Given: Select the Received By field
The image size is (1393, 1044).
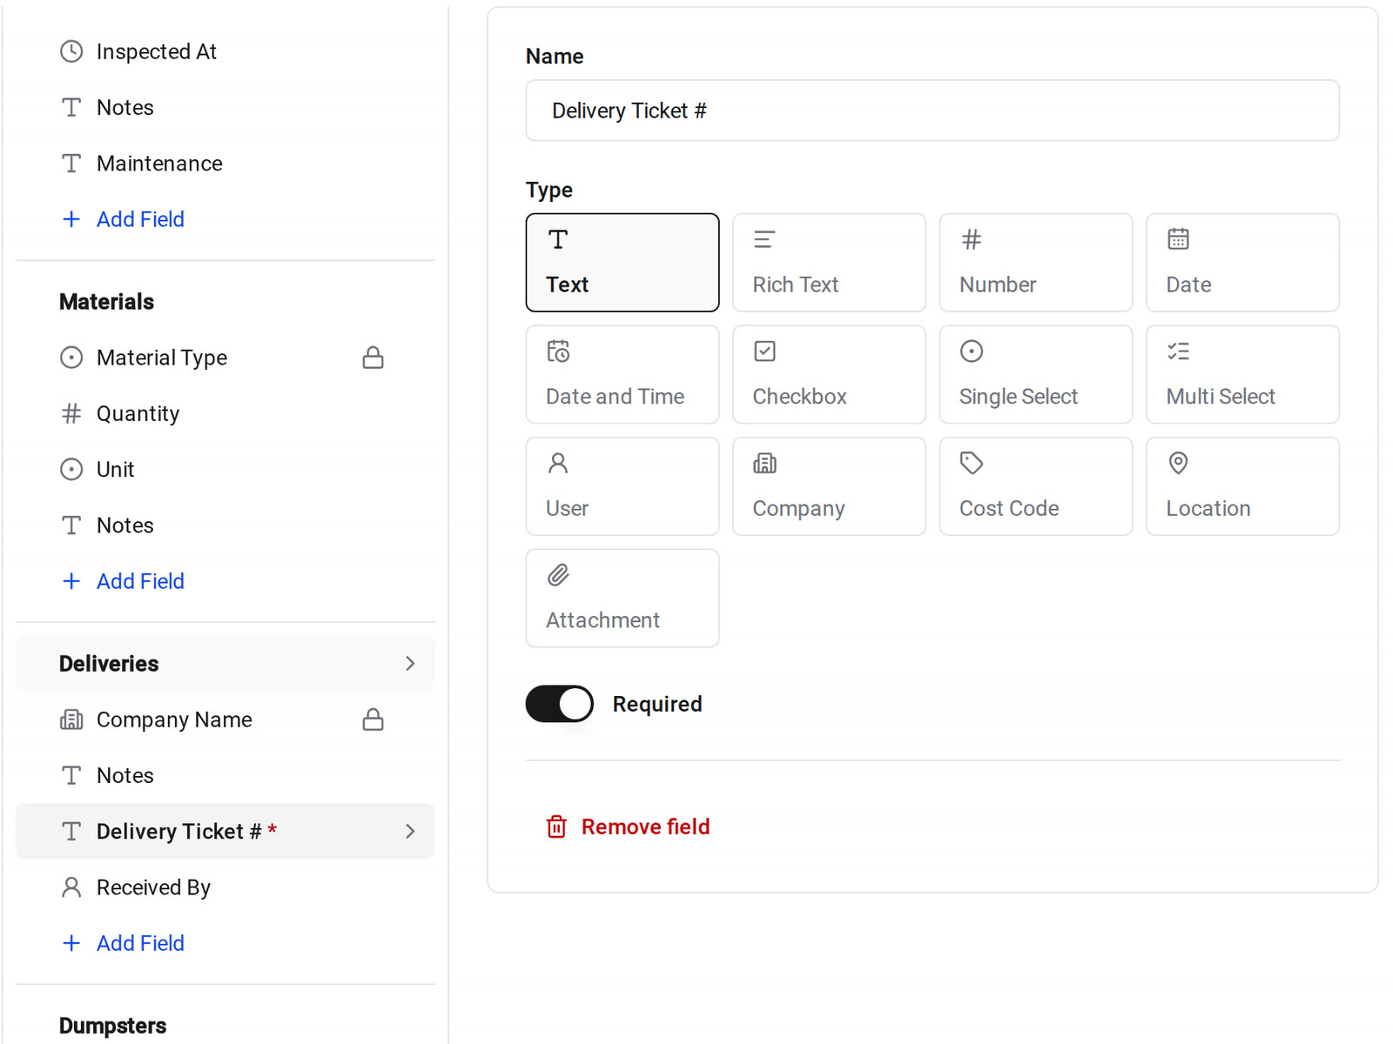Looking at the screenshot, I should [x=225, y=887].
